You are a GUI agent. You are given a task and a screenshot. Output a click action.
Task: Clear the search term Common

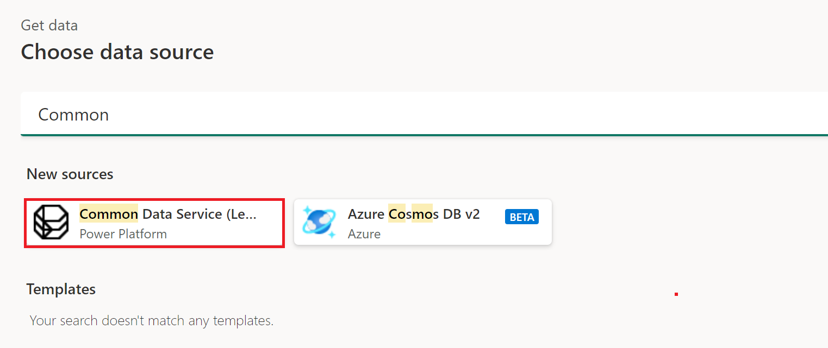tap(73, 115)
